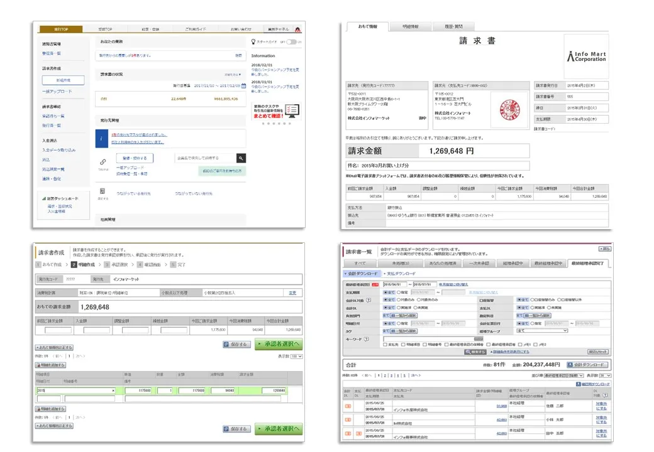The height and width of the screenshot is (452, 654).
Task: Click the chain link icon in dashboard
Action: tap(103, 161)
